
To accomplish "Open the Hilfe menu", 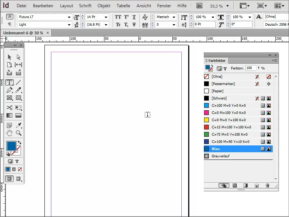I will pyautogui.click(x=182, y=6).
